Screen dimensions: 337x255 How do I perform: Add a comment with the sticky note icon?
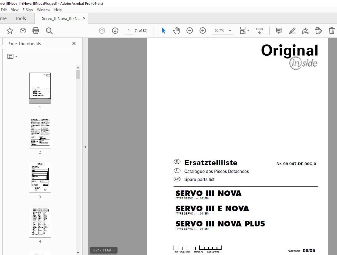279,31
